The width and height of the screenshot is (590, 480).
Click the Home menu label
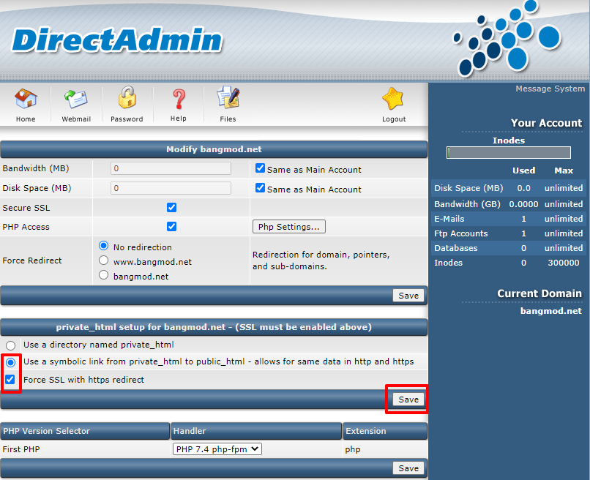pos(26,119)
